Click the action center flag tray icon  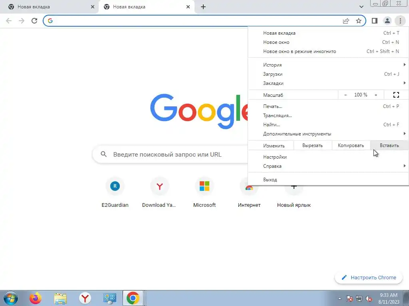tap(349, 298)
